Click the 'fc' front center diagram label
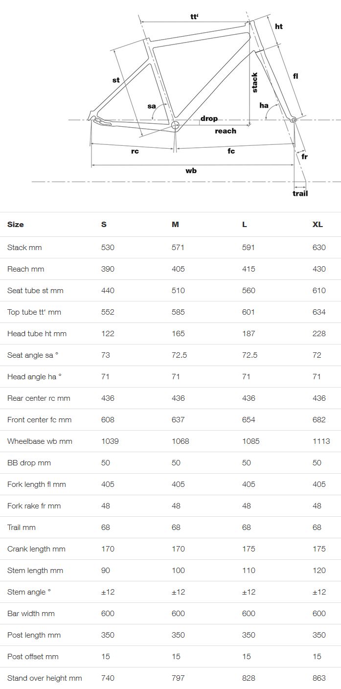The height and width of the screenshot is (689, 341). click(x=231, y=151)
